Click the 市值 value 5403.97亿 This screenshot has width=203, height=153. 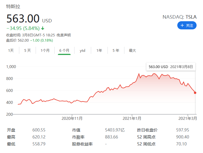(x=115, y=130)
